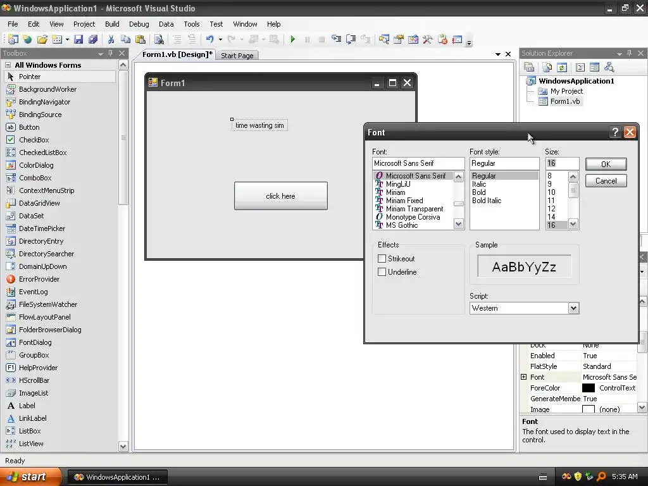Image resolution: width=648 pixels, height=486 pixels.
Task: Click the white Image property swatch
Action: (588, 409)
